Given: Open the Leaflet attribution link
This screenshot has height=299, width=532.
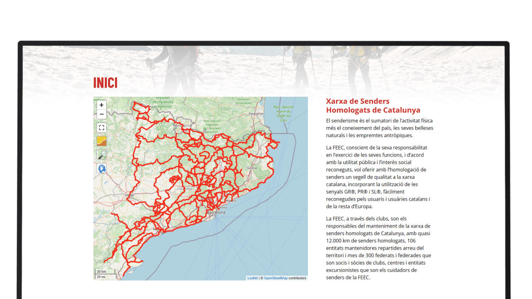Looking at the screenshot, I should 252,278.
